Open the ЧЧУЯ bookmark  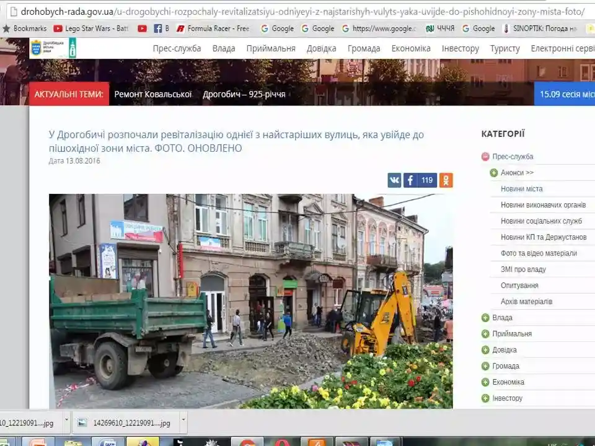pos(440,28)
